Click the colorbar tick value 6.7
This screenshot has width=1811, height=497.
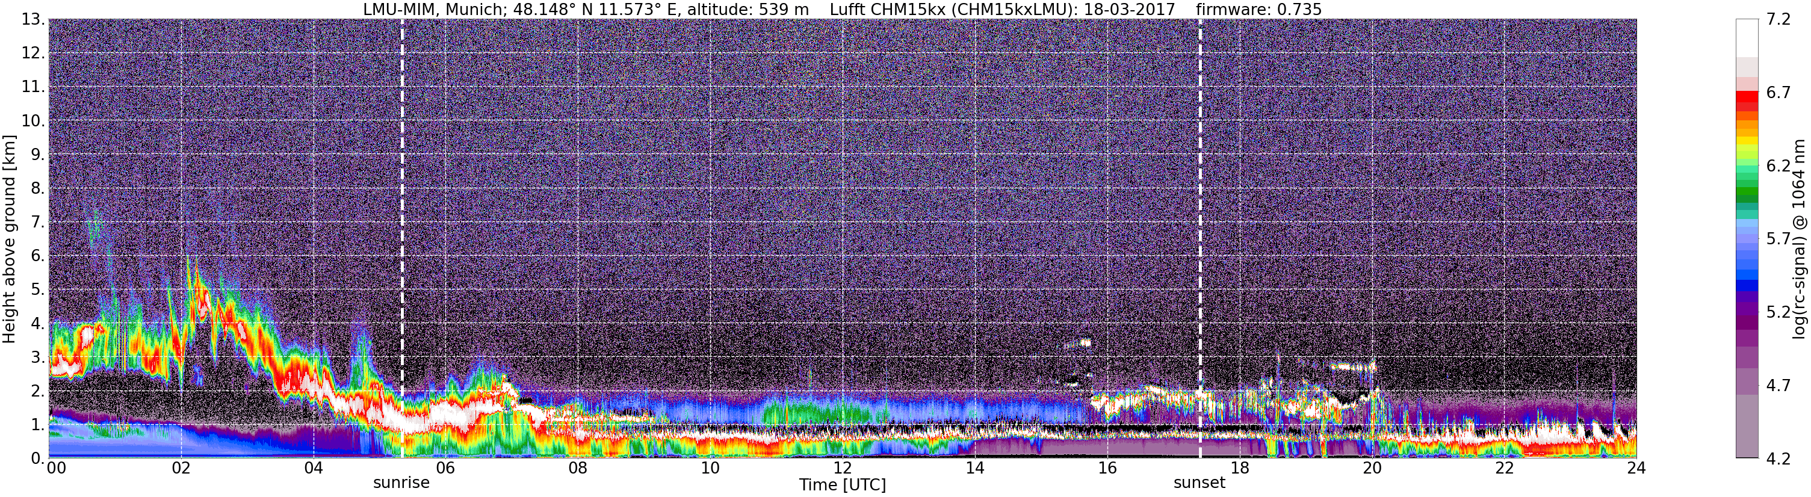[1778, 93]
